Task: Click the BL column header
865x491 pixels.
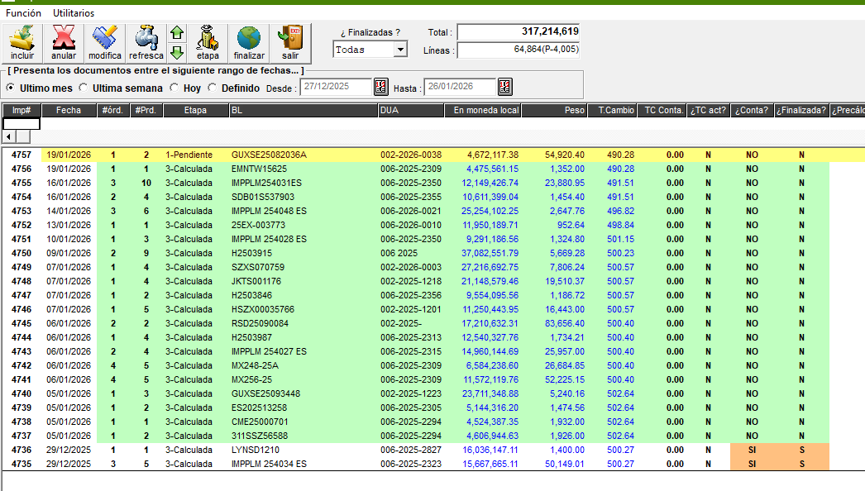Action: pos(303,109)
